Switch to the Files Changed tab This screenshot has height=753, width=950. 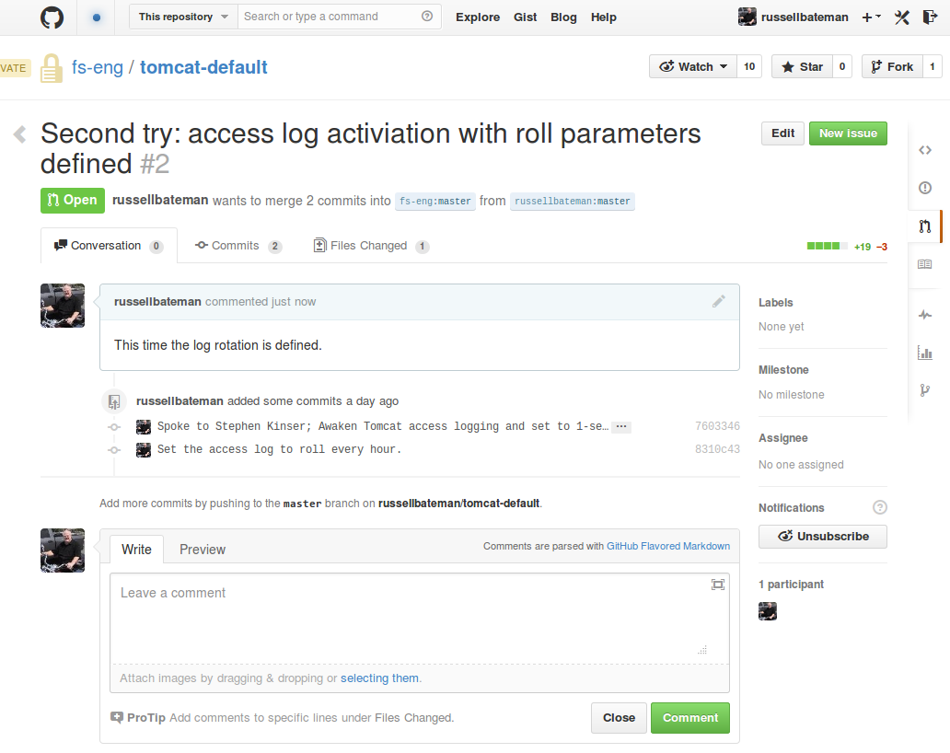(371, 246)
